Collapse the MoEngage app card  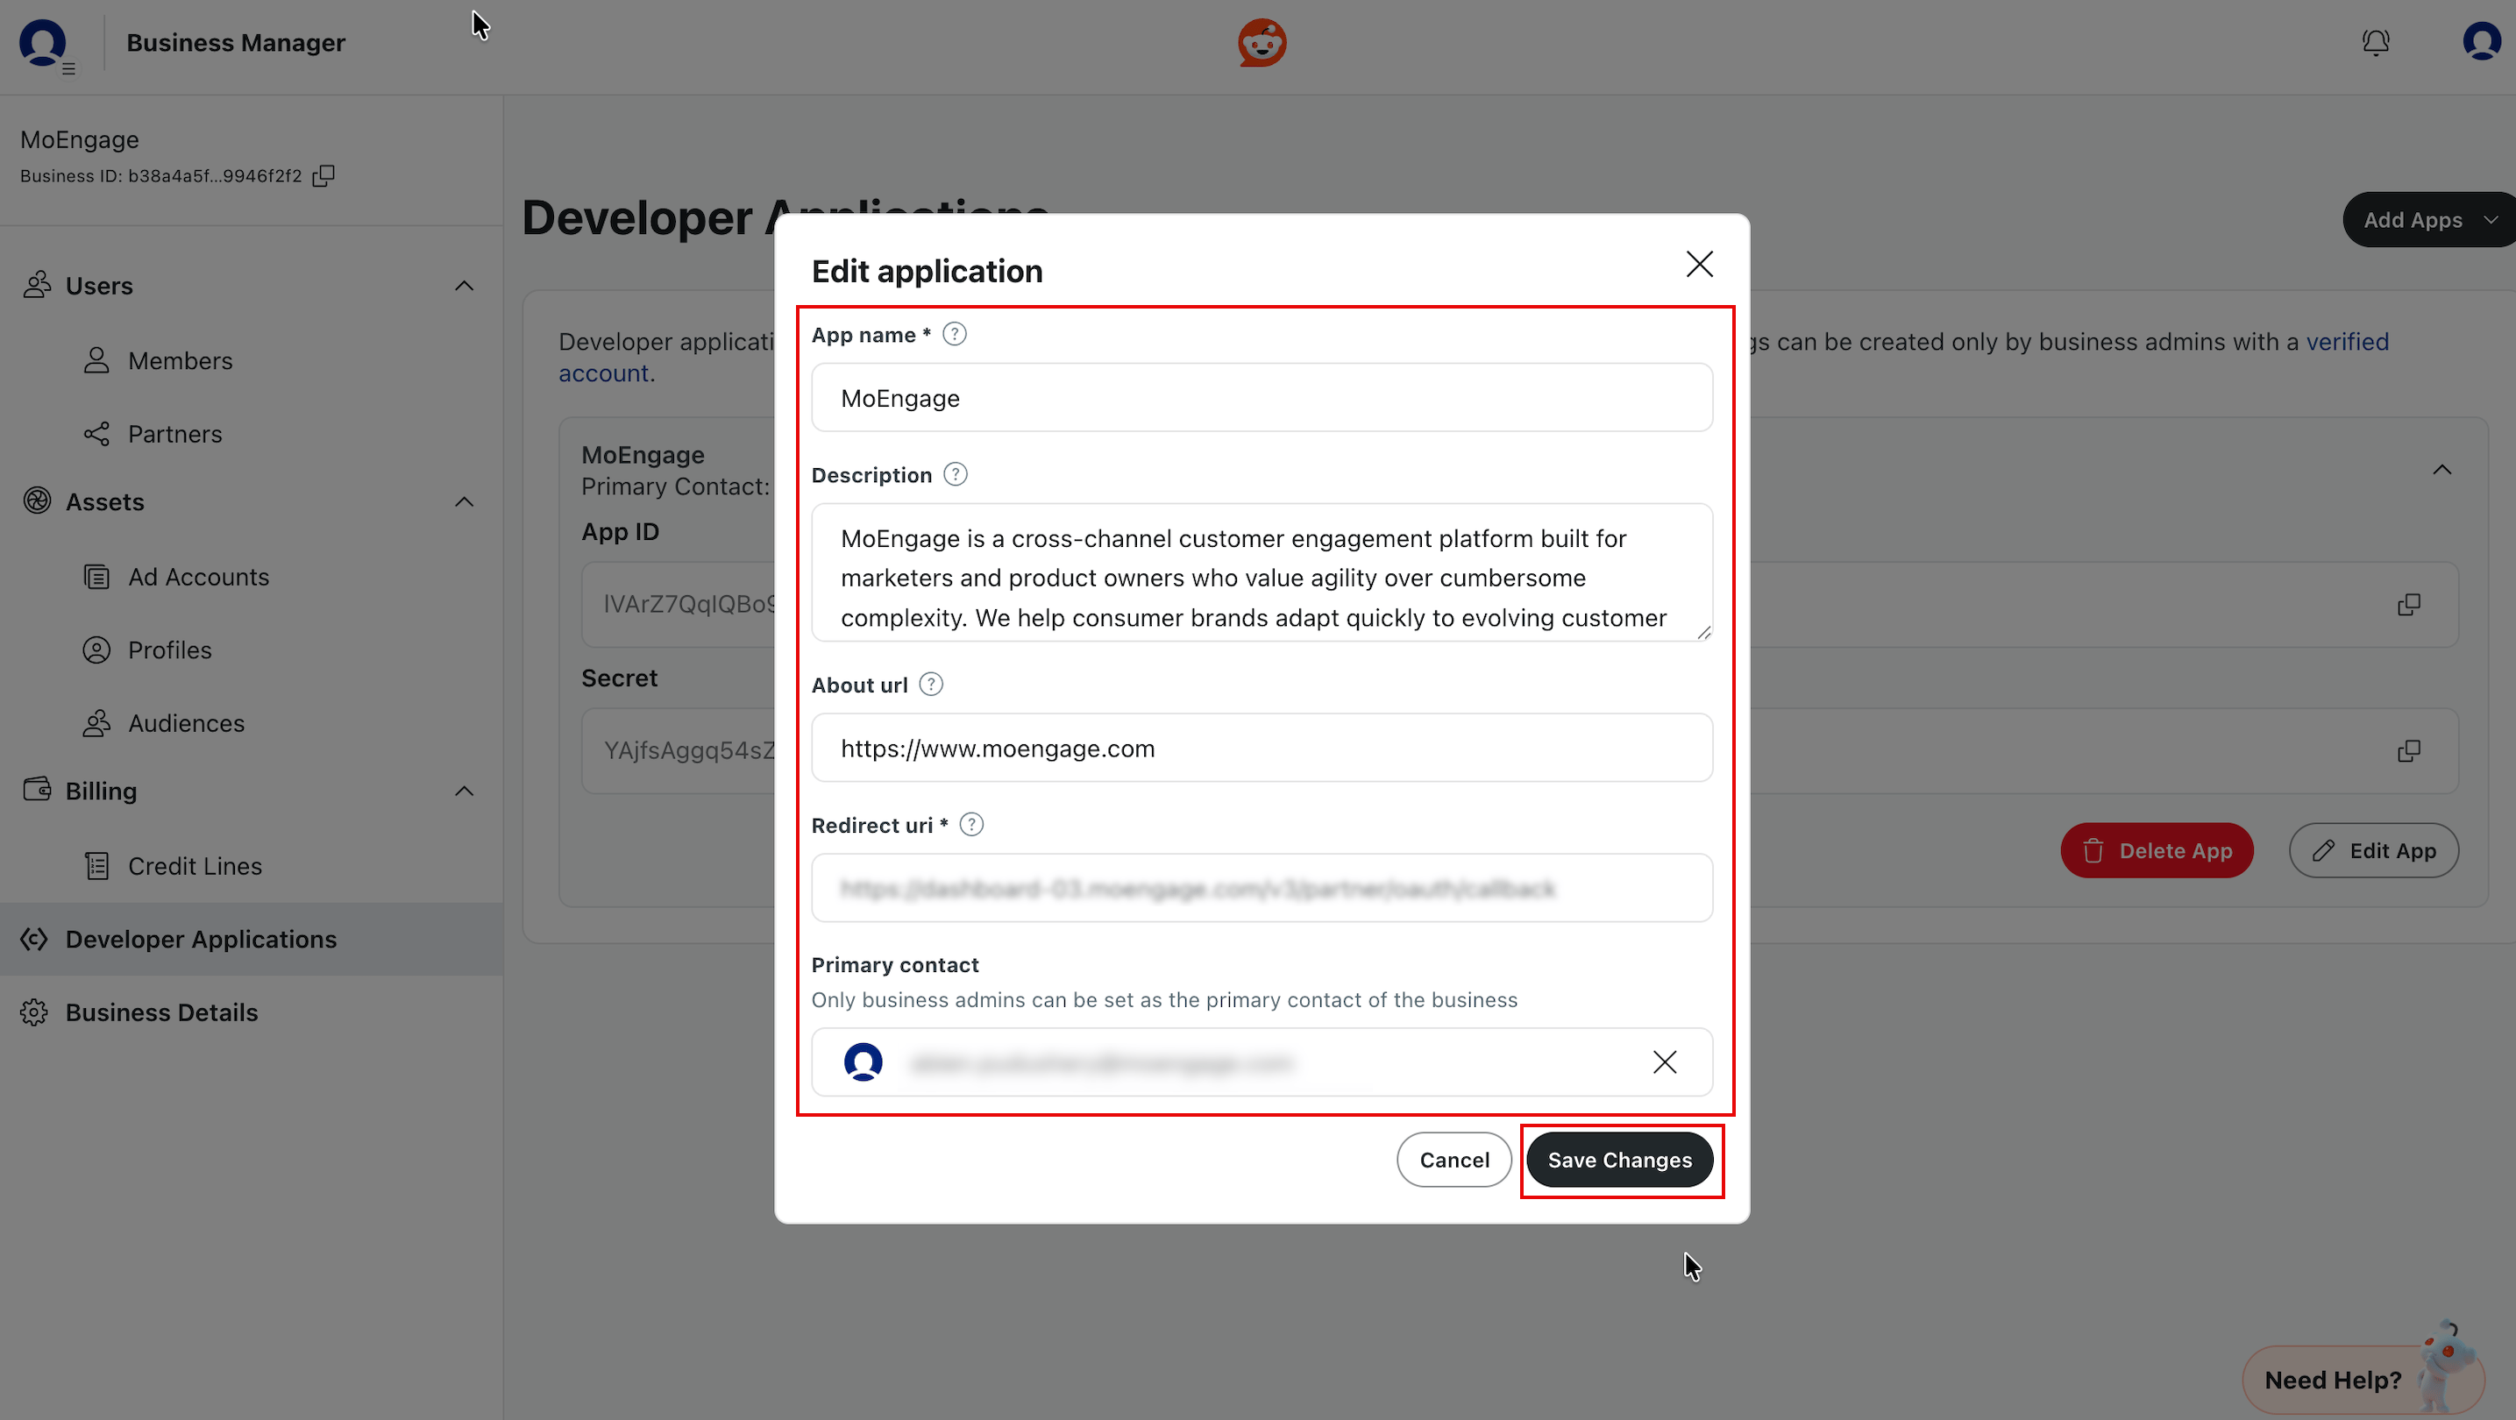coord(2441,470)
